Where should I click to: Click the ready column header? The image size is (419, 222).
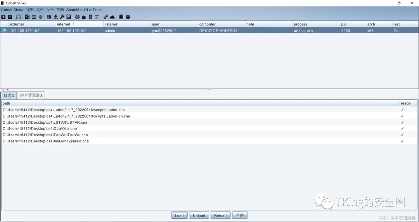pos(408,103)
